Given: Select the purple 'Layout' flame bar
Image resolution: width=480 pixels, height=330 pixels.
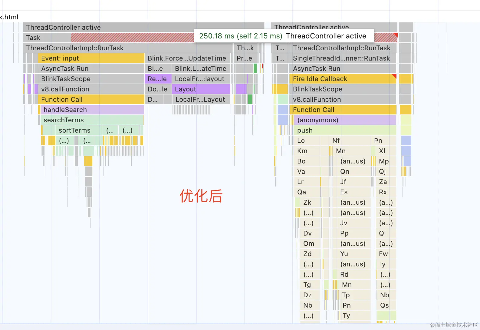Looking at the screenshot, I should tap(201, 89).
